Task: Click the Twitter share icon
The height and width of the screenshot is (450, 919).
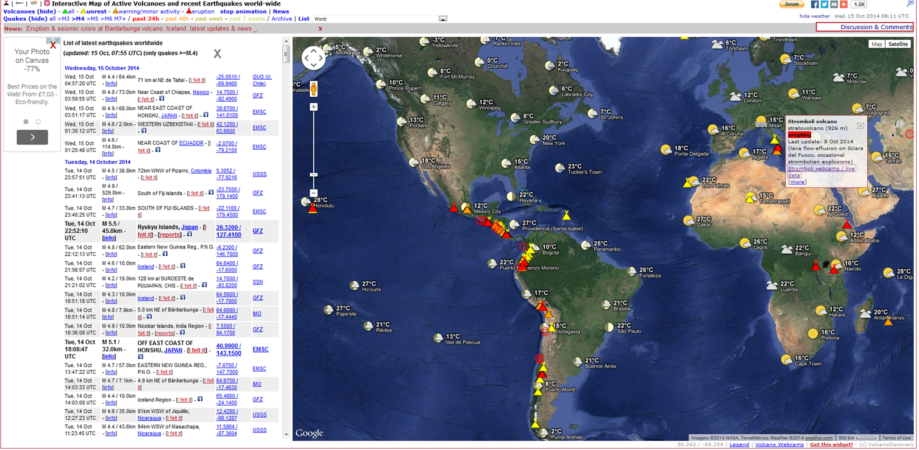Action: click(825, 4)
